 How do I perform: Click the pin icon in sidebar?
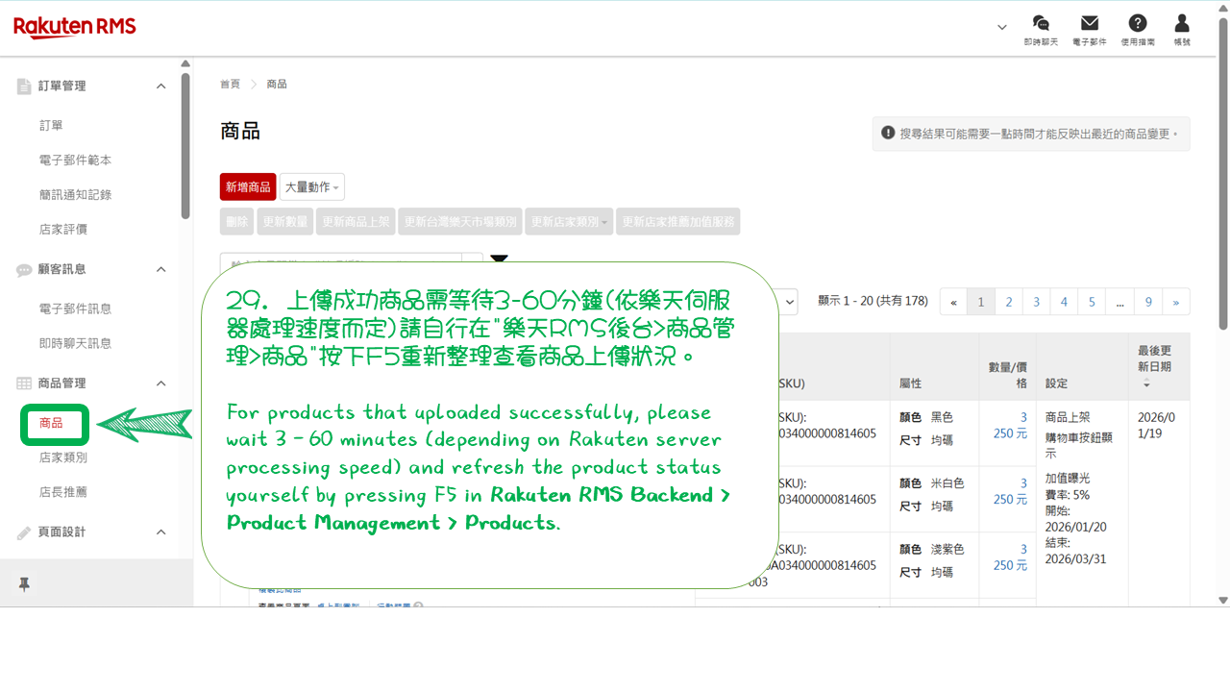point(25,584)
